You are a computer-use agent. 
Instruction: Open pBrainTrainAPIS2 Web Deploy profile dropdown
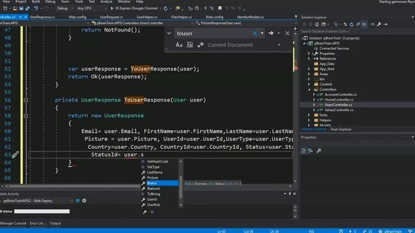coord(72,201)
